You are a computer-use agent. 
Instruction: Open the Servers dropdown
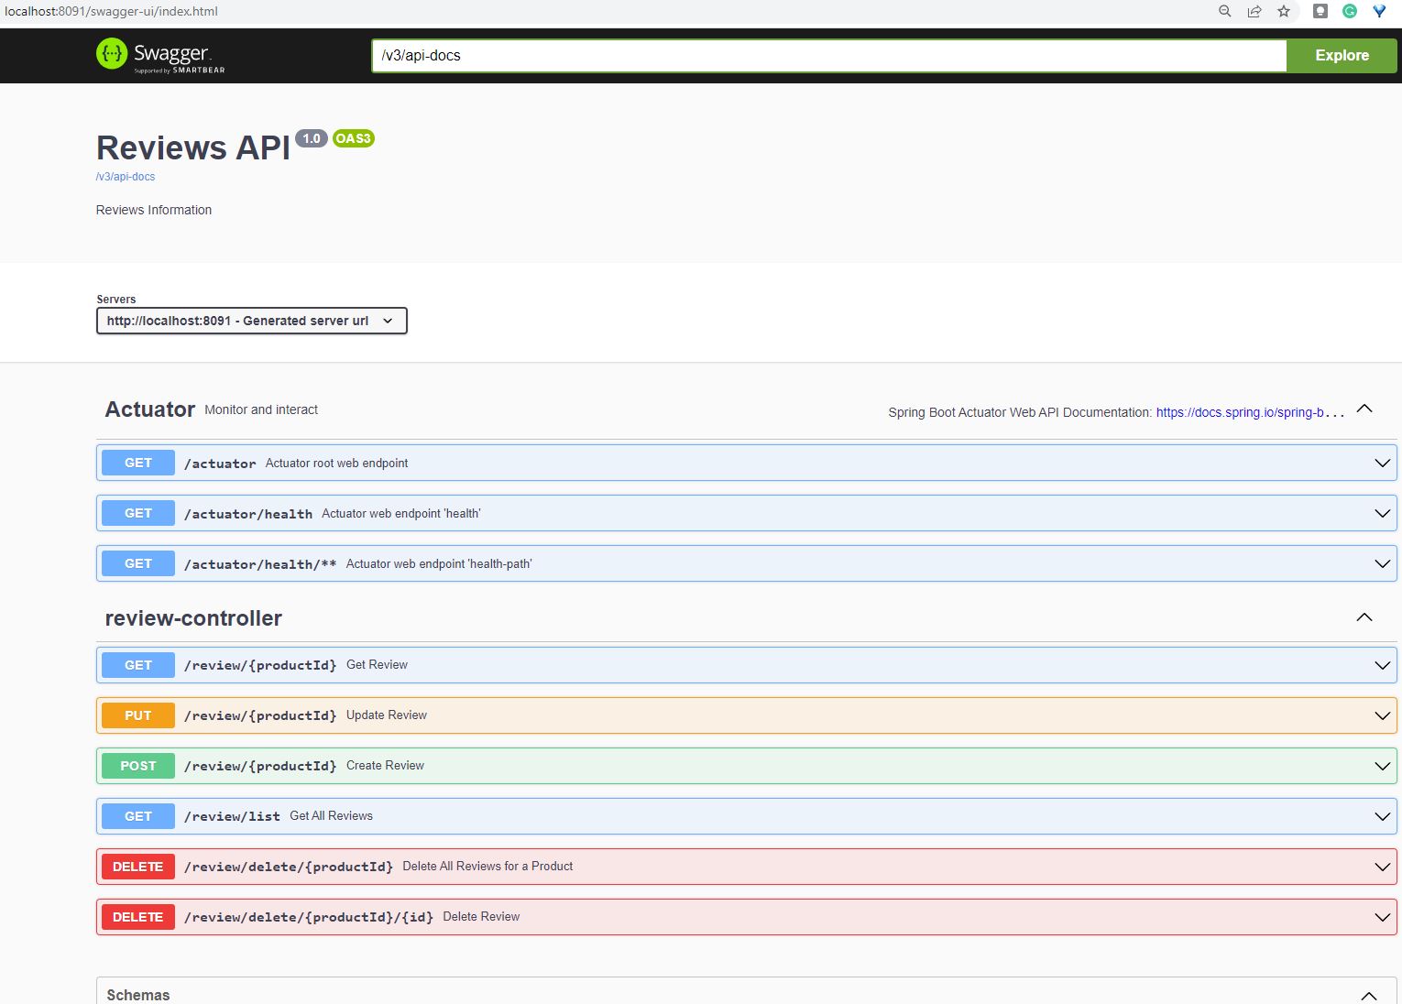tap(251, 321)
